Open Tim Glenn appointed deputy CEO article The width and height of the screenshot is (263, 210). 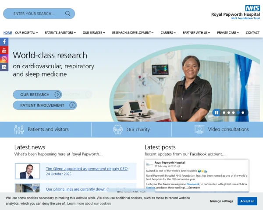click(87, 168)
